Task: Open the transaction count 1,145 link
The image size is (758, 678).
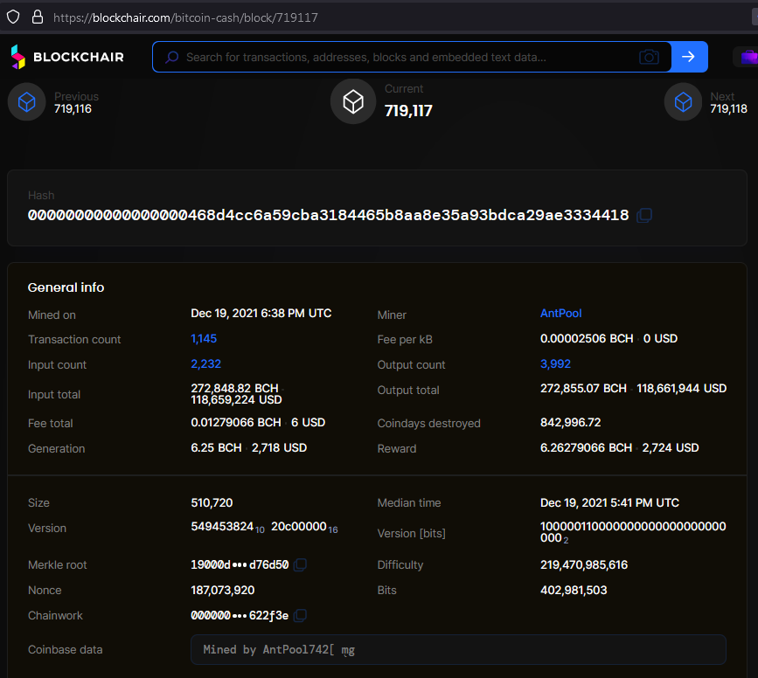Action: coord(204,338)
